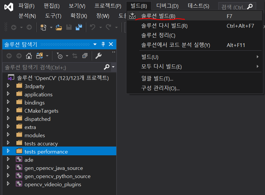Open the 테스트(S) menu

pyautogui.click(x=198, y=6)
